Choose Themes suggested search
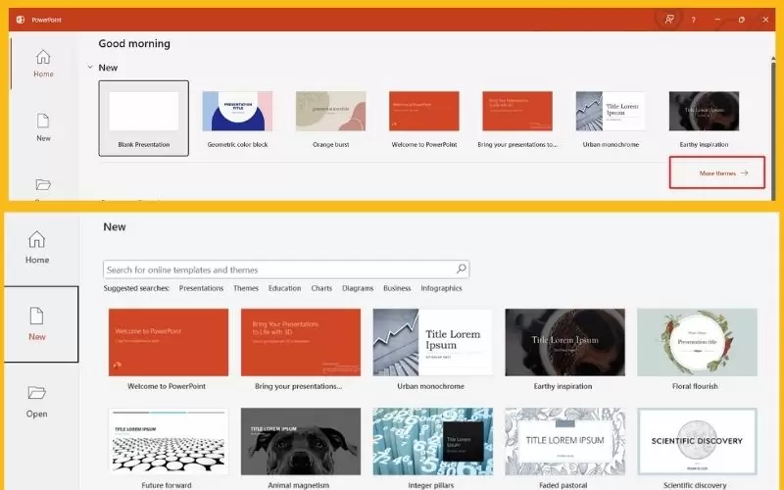 click(x=246, y=288)
